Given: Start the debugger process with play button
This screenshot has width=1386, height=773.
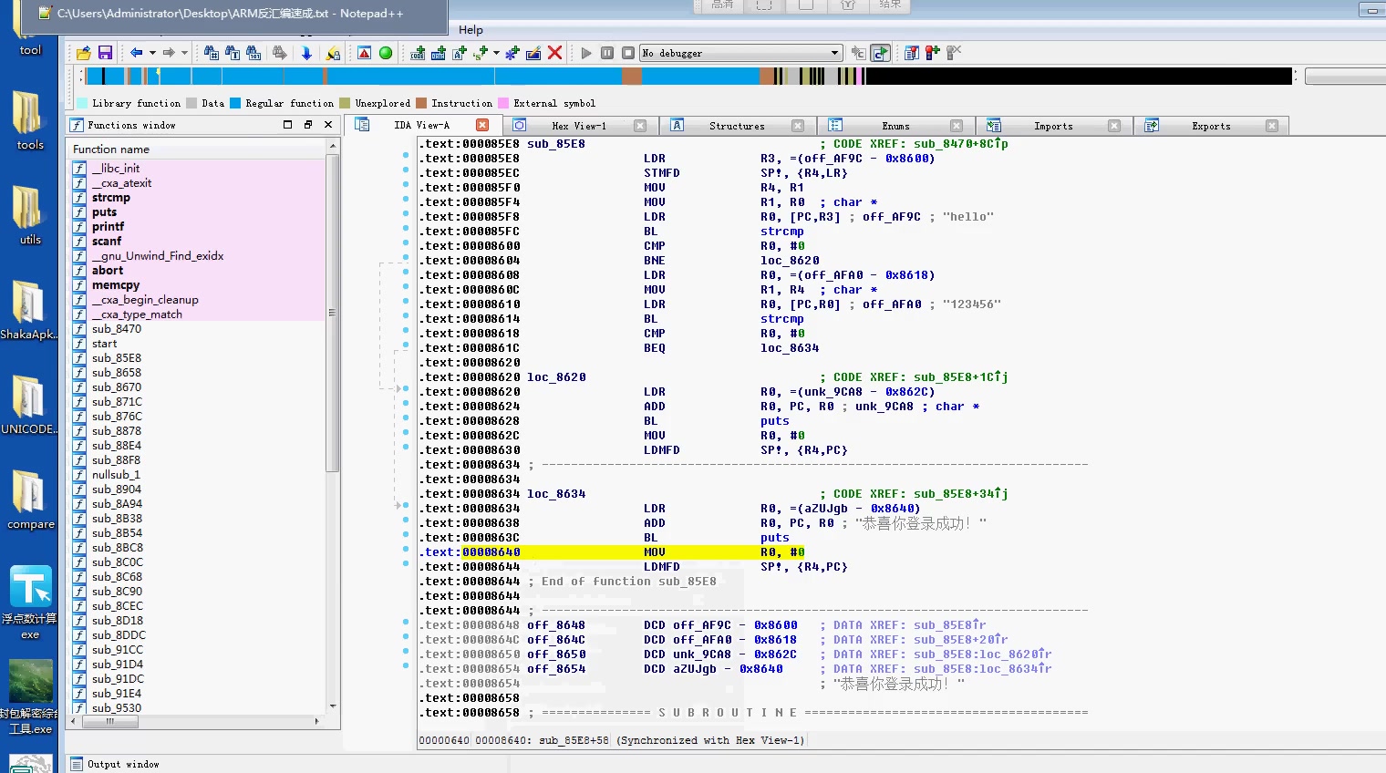Looking at the screenshot, I should click(586, 54).
